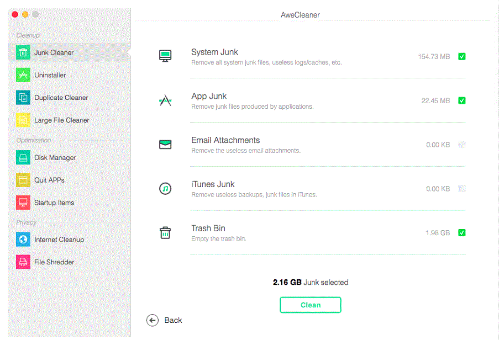Switch to Junk Cleaner label in sidebar
Screen dimensions: 499x340
pos(54,53)
